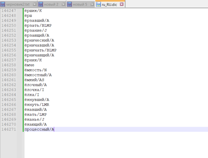This screenshot has height=158, width=208.
Task: Click line number 146247 in the margin
Action: click(x=9, y=11)
